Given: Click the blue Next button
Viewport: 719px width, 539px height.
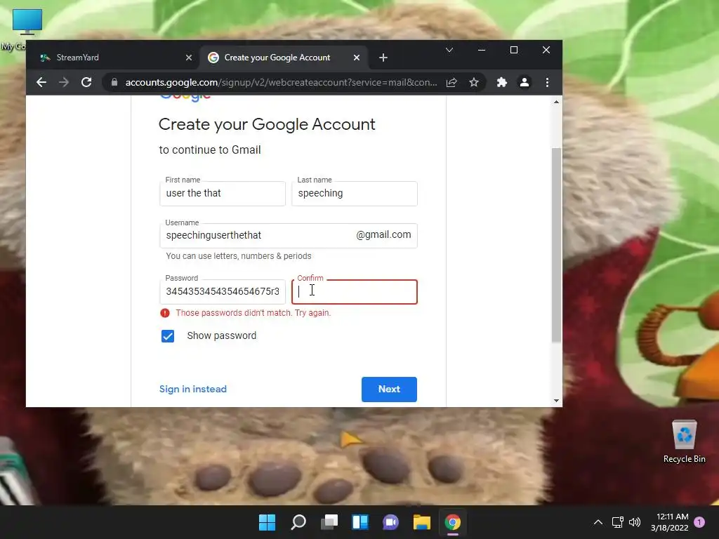Looking at the screenshot, I should (389, 389).
